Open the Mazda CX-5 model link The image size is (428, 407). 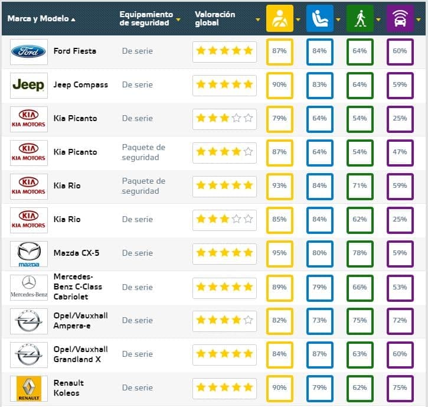pos(76,253)
